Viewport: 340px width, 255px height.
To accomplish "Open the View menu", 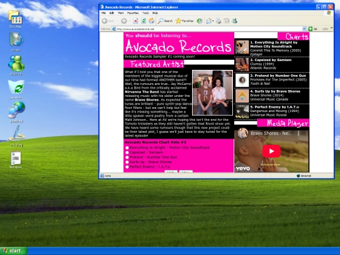I will 120,13.
